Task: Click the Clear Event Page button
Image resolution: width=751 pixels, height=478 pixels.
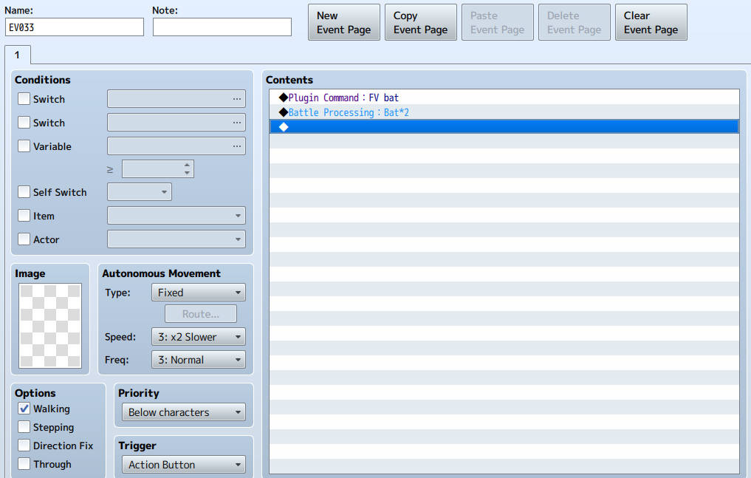Action: [651, 22]
